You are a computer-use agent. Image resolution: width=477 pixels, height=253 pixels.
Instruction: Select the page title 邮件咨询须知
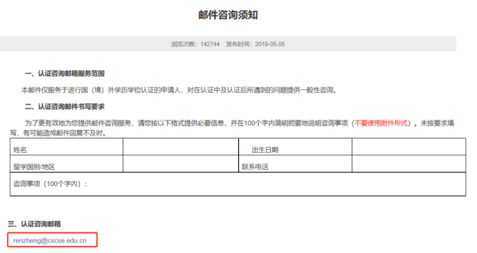[x=228, y=15]
